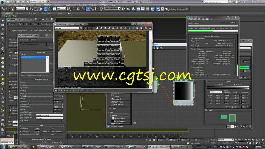This screenshot has width=265, height=149.
Task: Click the selection lock icon in status bar
Action: pos(150,140)
